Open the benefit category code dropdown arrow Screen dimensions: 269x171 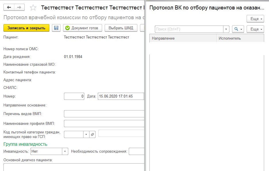pos(86,134)
